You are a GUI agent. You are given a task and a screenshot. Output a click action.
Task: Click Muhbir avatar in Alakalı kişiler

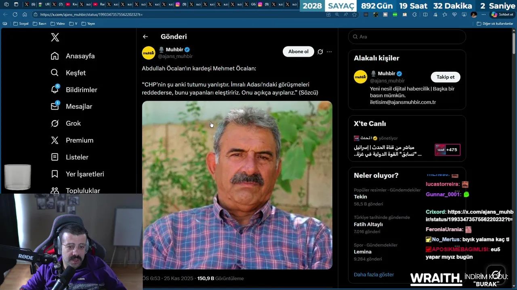pyautogui.click(x=361, y=77)
